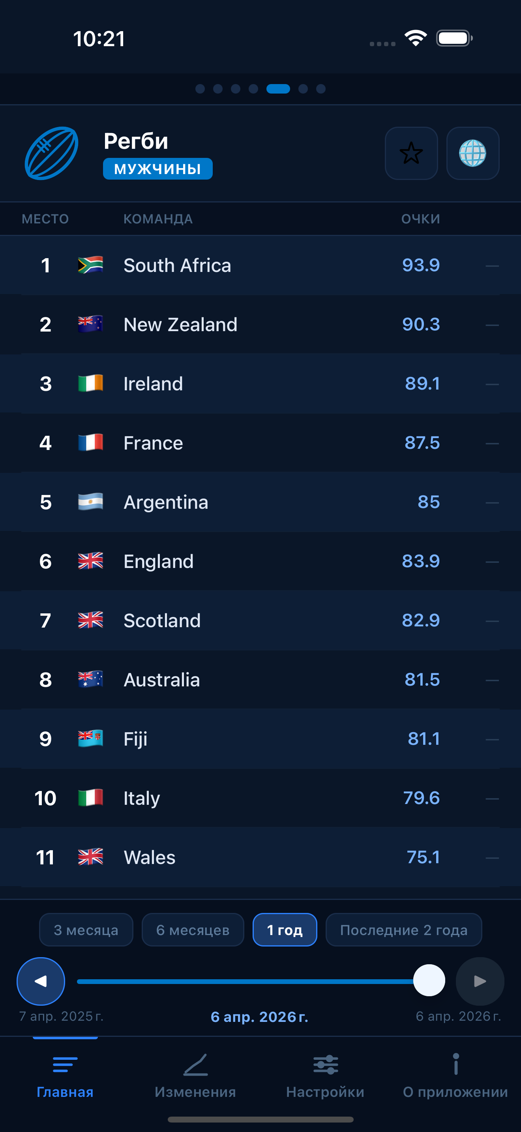Image resolution: width=521 pixels, height=1132 pixels.
Task: Open the globe region icon
Action: click(x=473, y=154)
